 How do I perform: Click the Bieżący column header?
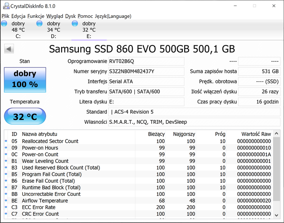click(150, 134)
